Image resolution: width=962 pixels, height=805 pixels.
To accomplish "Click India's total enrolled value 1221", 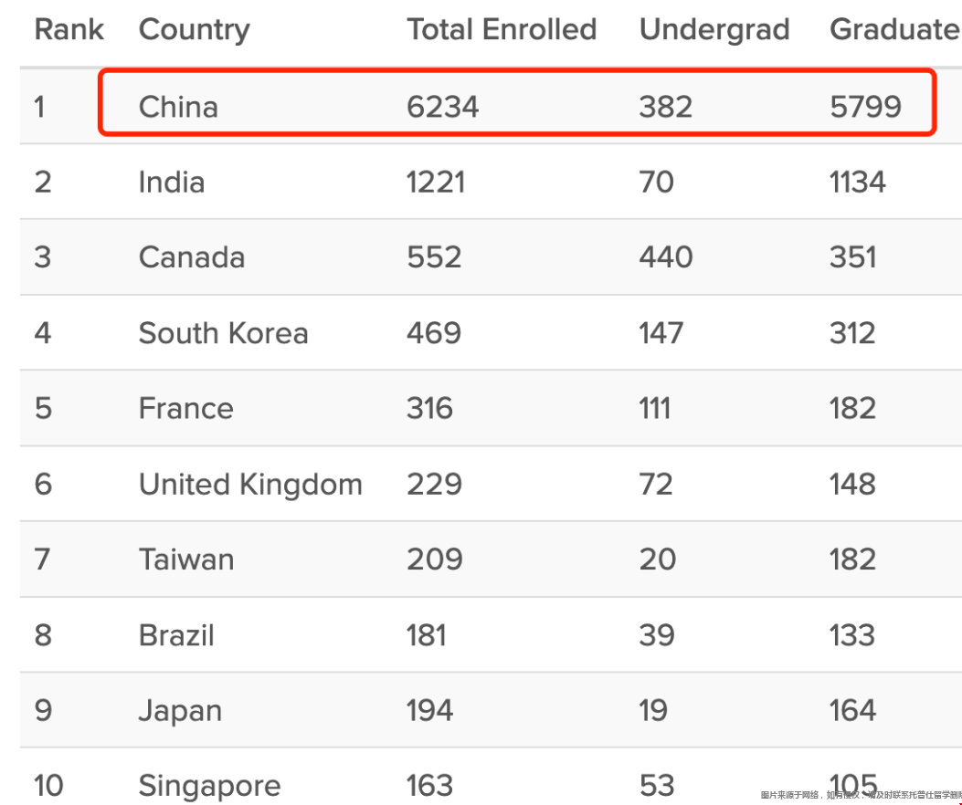I will click(436, 183).
